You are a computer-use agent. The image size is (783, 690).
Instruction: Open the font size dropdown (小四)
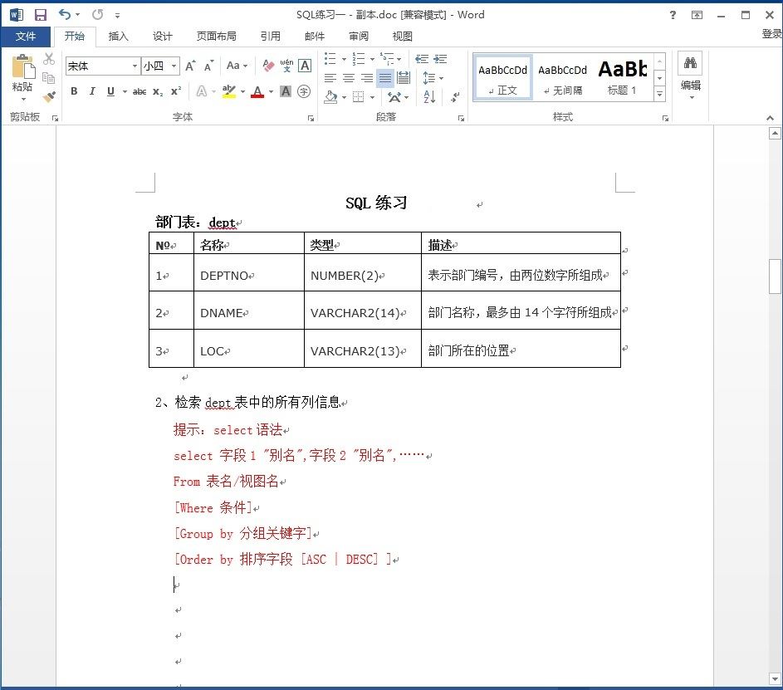[x=174, y=66]
